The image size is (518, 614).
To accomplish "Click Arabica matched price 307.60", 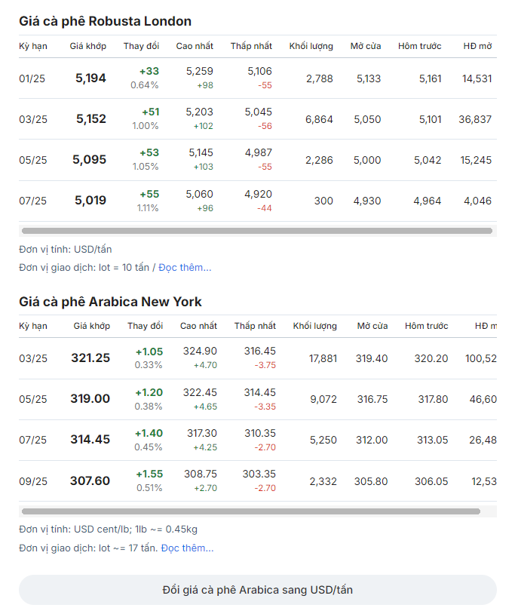I will tap(90, 481).
